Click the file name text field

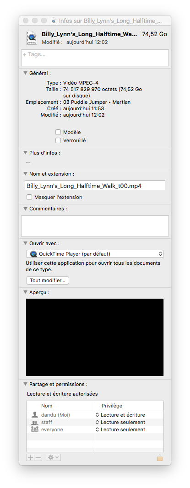click(95, 186)
